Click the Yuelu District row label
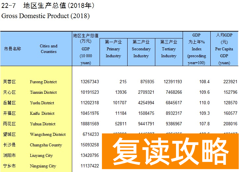Image resolution: width=239 pixels, height=172 pixels. click(x=42, y=103)
